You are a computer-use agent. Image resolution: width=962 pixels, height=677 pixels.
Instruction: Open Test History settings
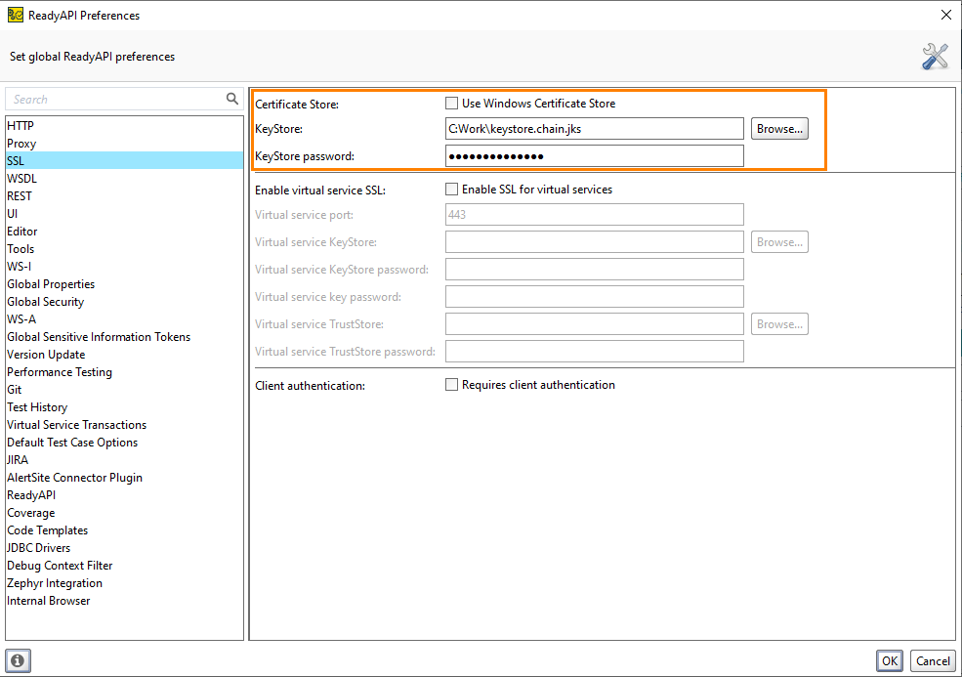pos(124,407)
